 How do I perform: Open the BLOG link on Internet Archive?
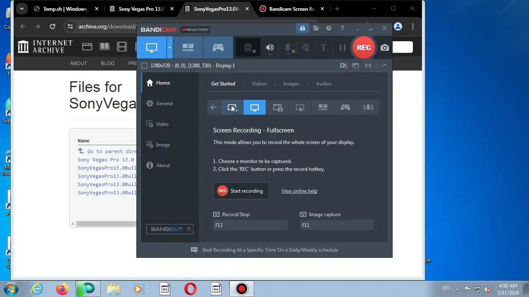pyautogui.click(x=107, y=63)
